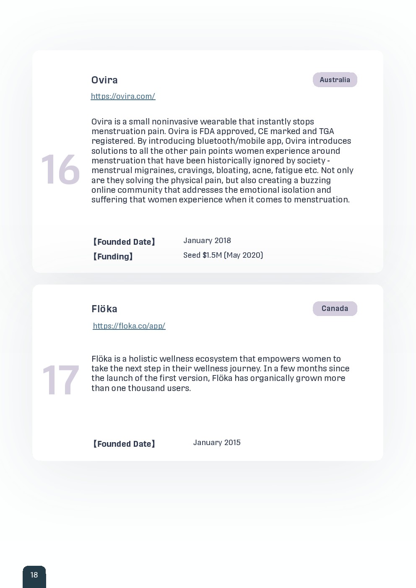Click the Australia country badge

tap(335, 80)
